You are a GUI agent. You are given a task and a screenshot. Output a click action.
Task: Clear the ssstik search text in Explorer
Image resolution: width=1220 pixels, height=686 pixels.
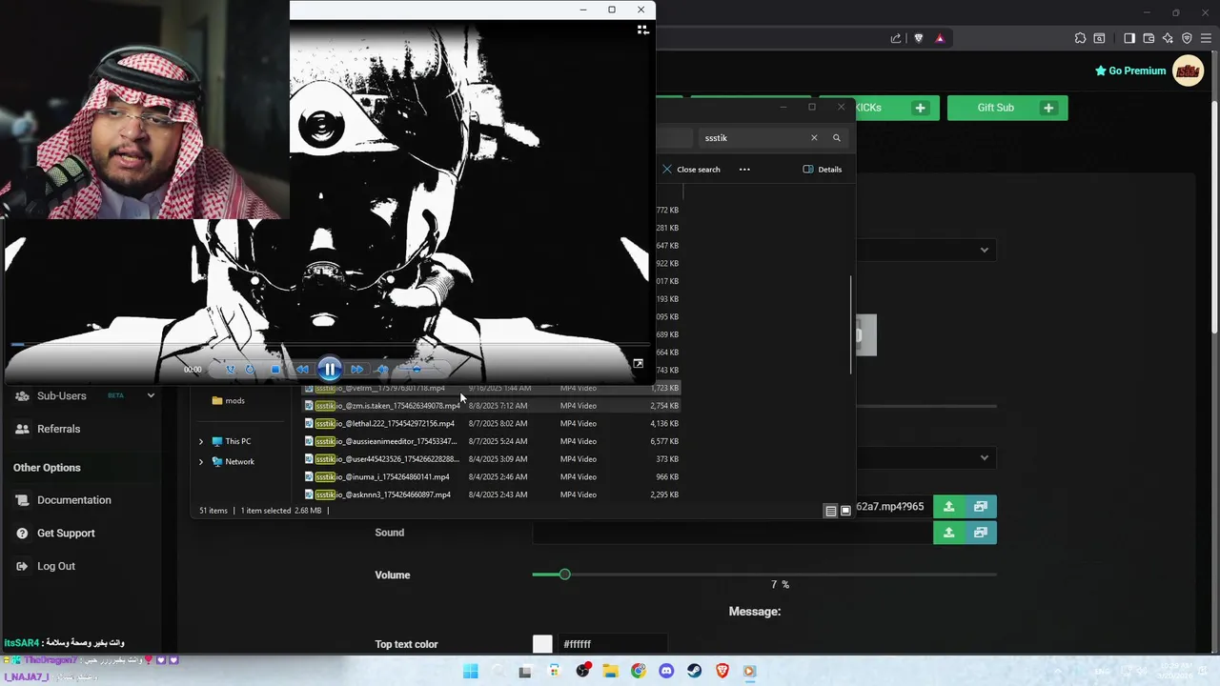pos(814,138)
